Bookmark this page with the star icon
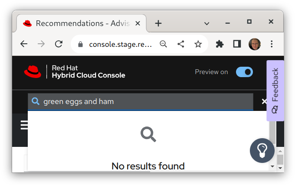295x185 pixels. [x=198, y=44]
